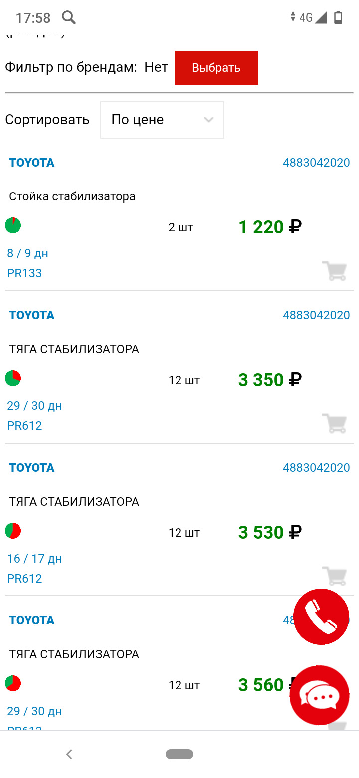The width and height of the screenshot is (359, 778).
Task: Tap the "8 / 9 дн" delivery time link
Action: (x=28, y=253)
